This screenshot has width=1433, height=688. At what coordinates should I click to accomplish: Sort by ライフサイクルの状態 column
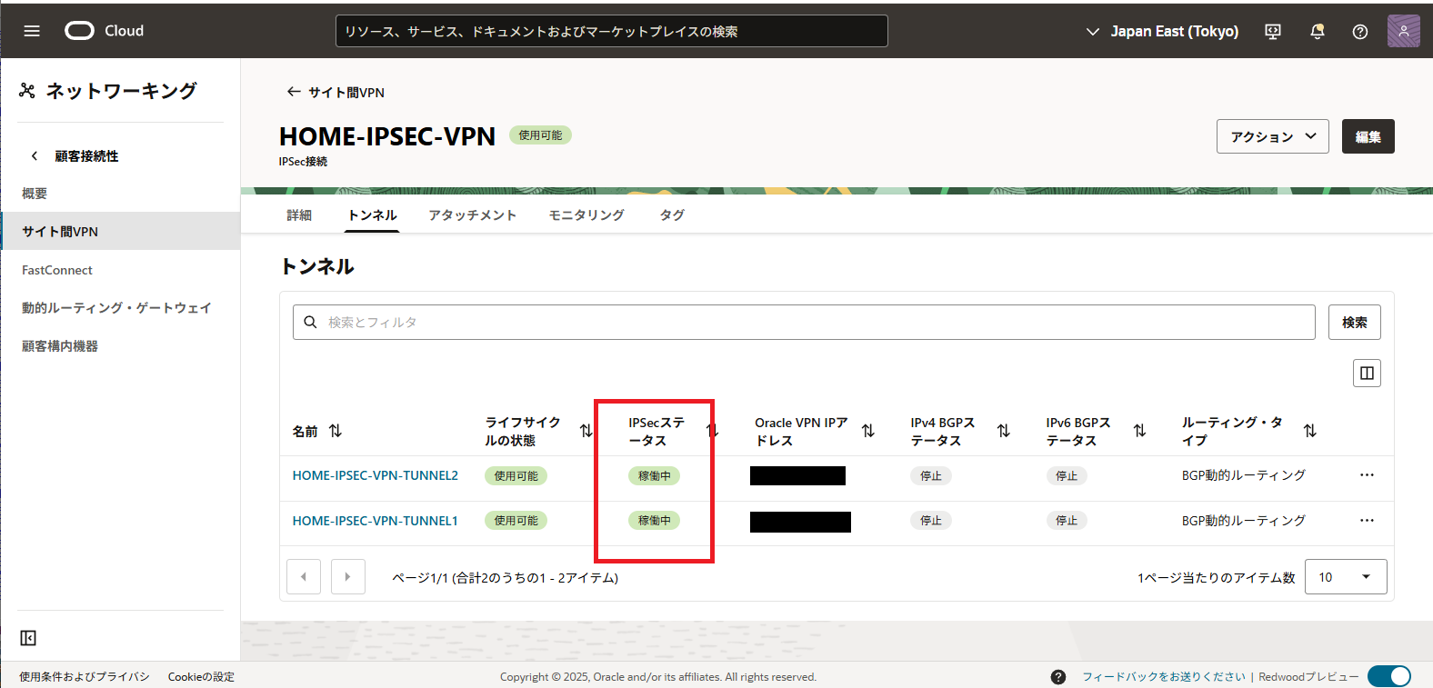coord(586,431)
